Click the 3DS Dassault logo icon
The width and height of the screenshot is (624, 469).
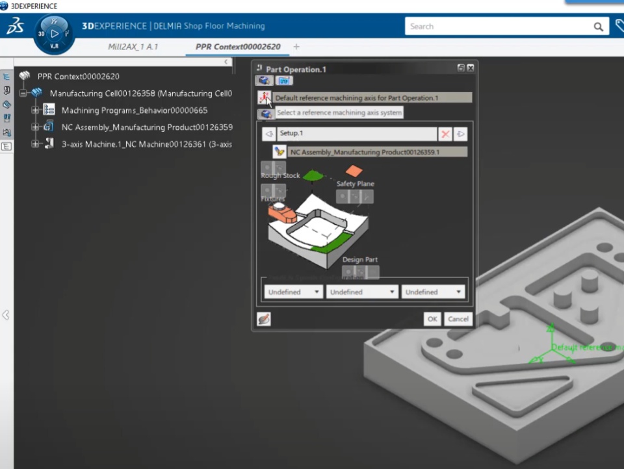tap(15, 26)
